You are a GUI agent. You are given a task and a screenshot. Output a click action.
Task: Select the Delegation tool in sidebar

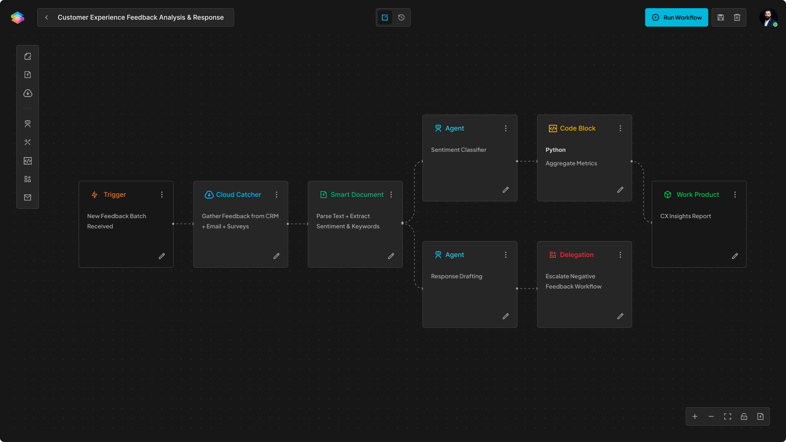(x=27, y=179)
